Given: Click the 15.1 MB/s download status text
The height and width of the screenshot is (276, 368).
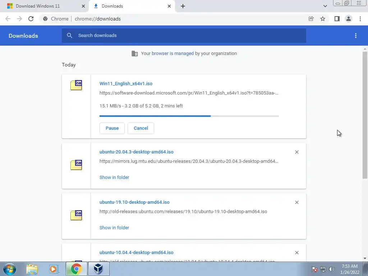Looking at the screenshot, I should [x=141, y=106].
